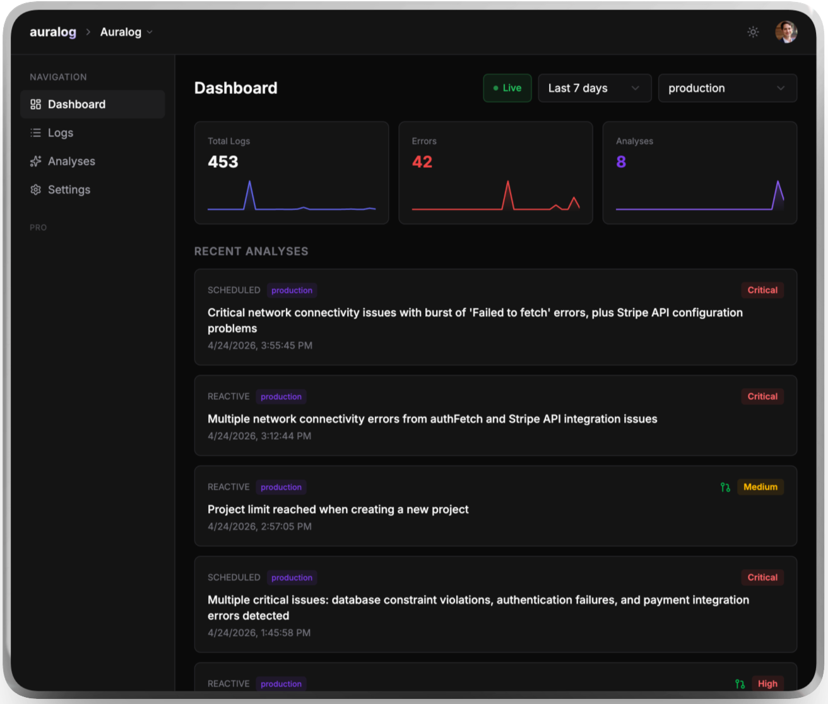Click the Errors red sparkline chart

pos(495,196)
